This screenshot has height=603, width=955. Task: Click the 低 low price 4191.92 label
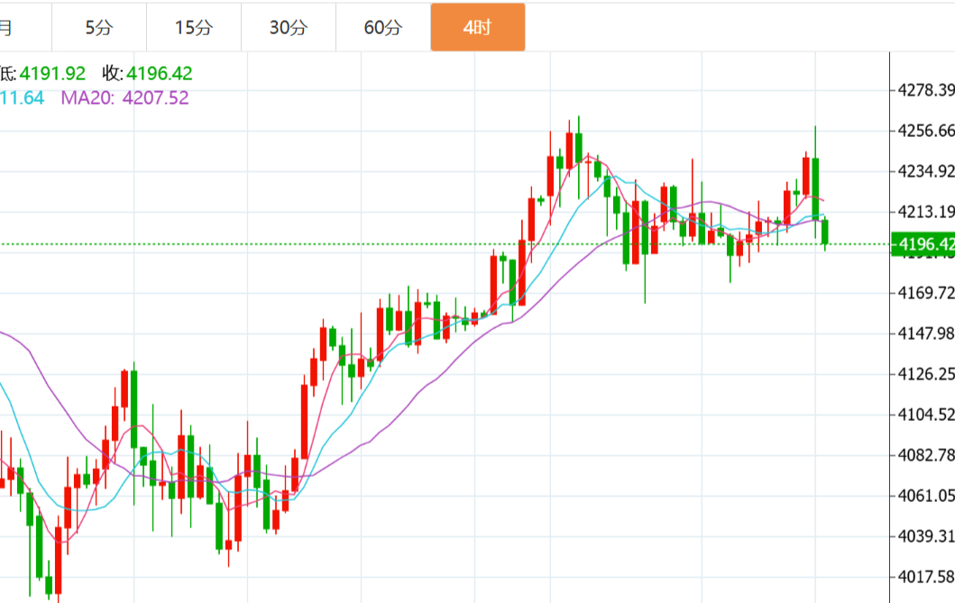43,73
